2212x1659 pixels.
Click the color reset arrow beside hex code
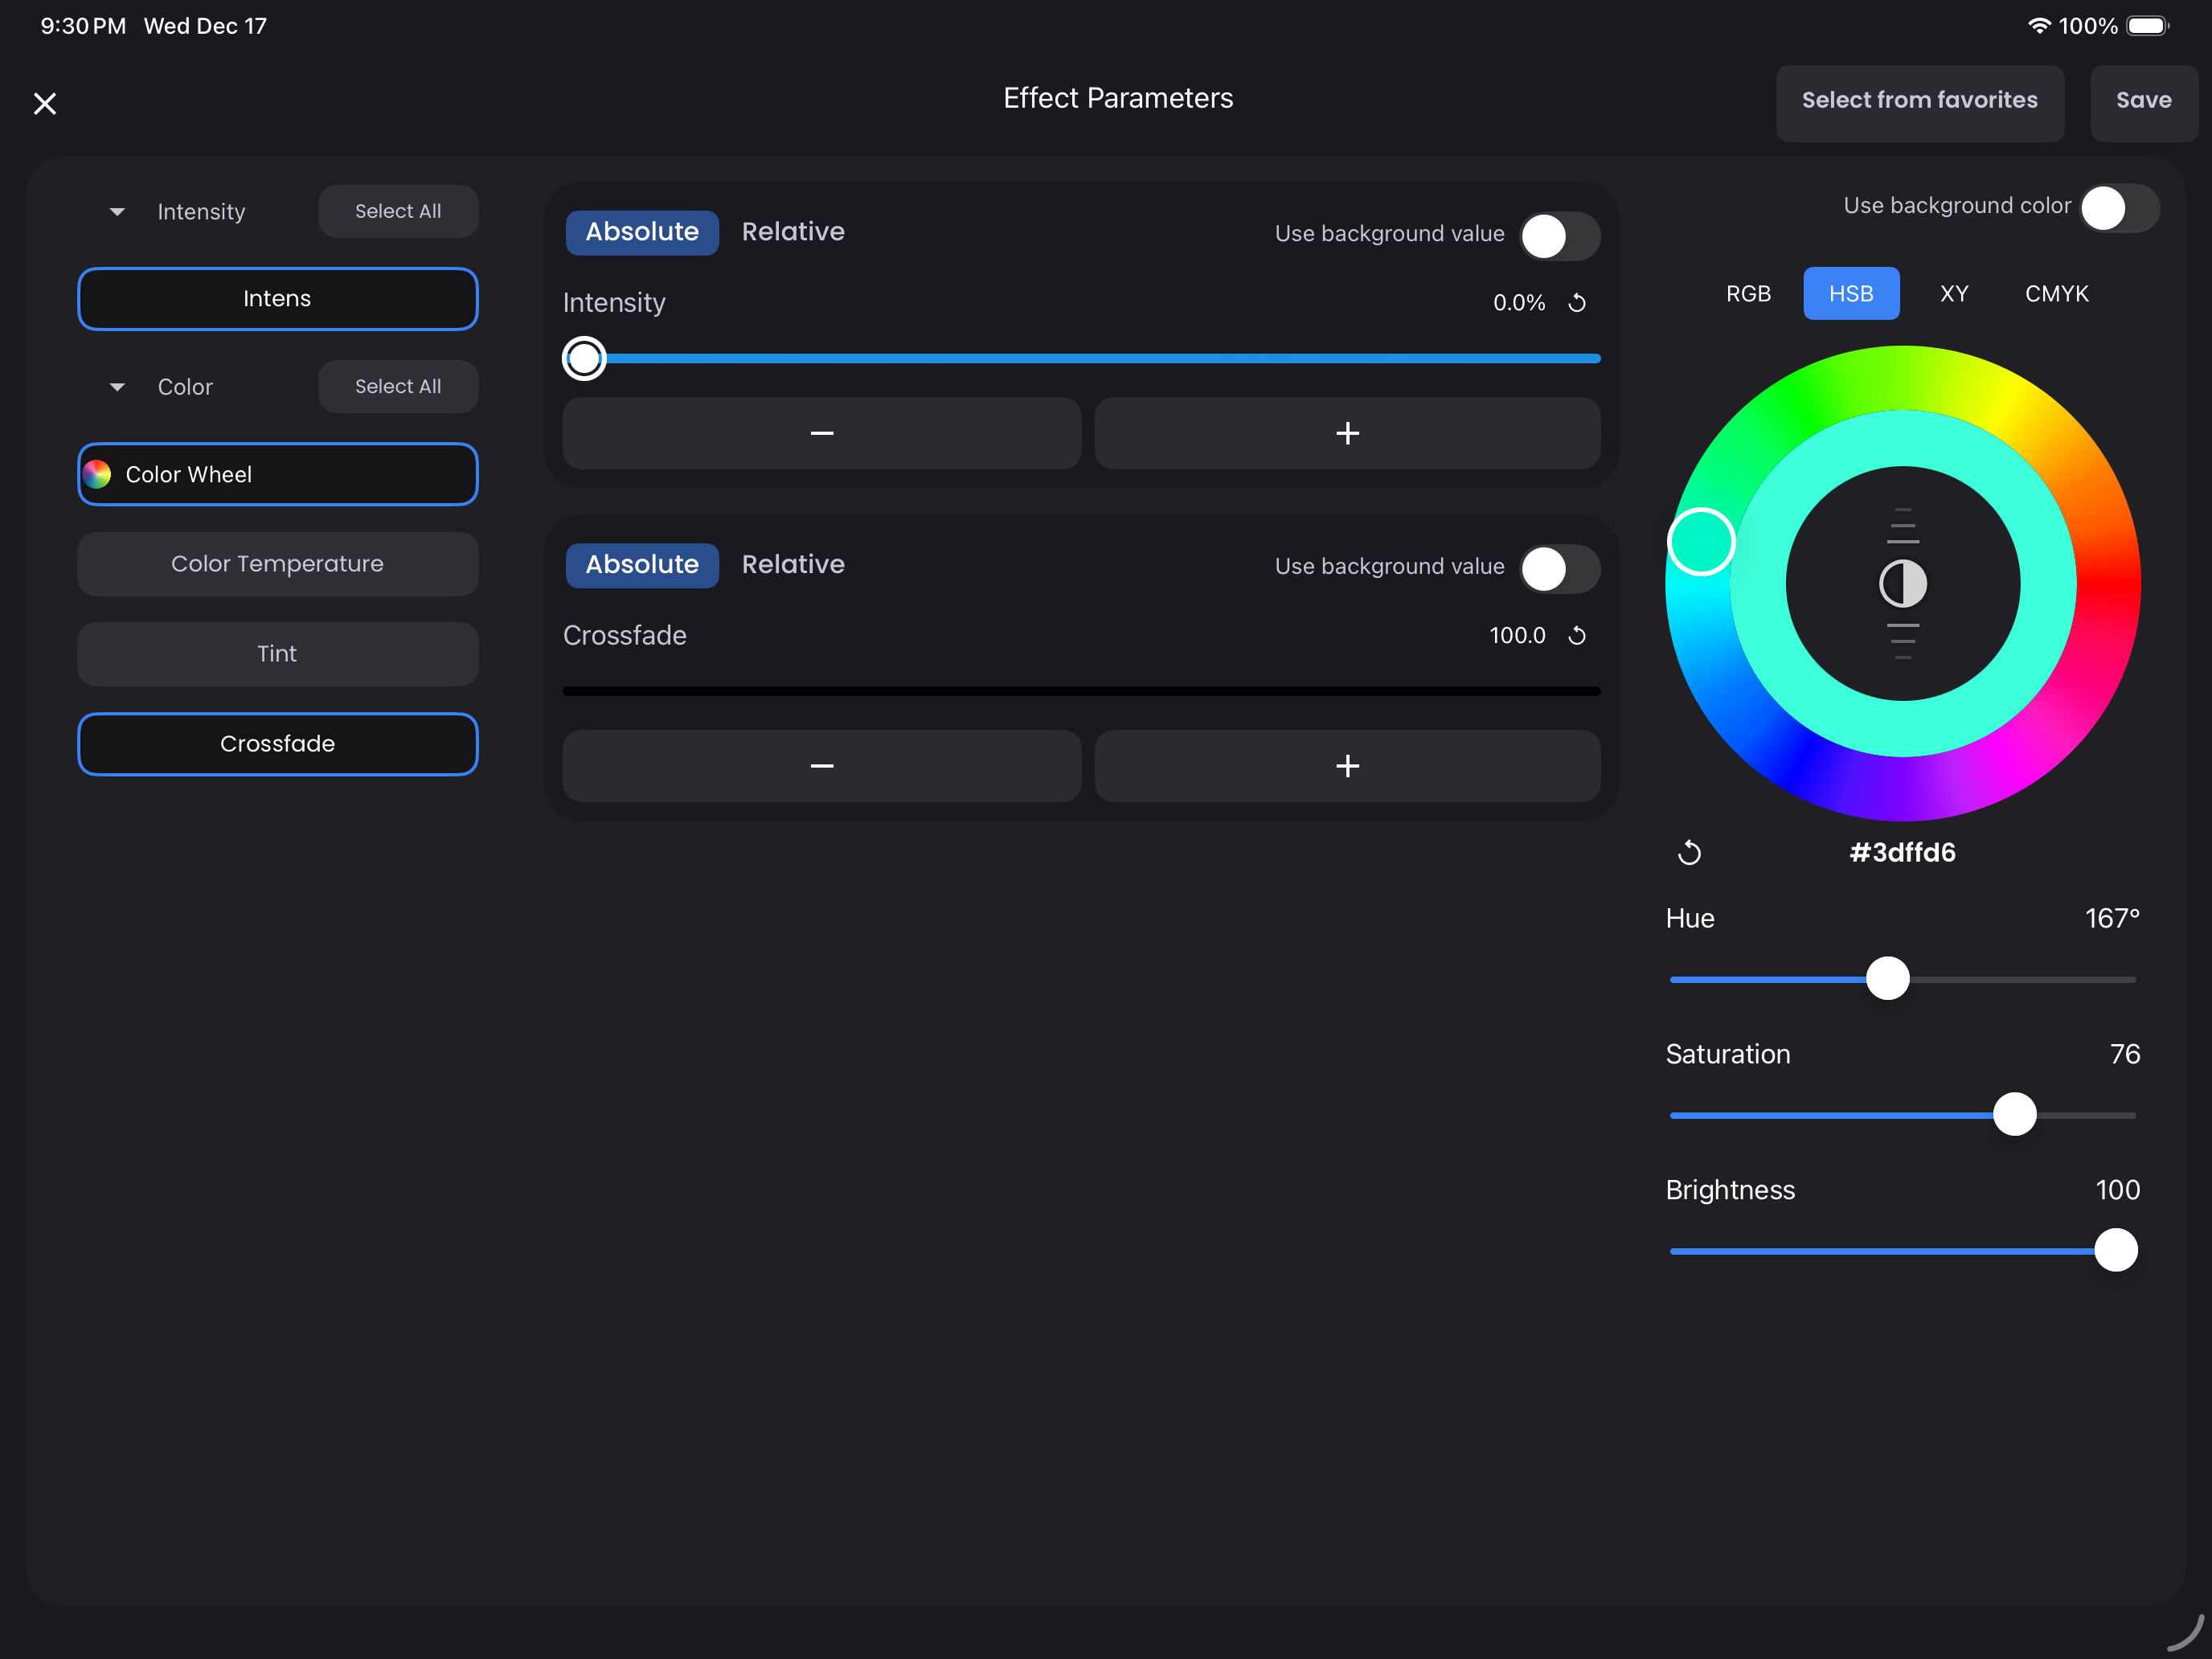pos(1689,853)
